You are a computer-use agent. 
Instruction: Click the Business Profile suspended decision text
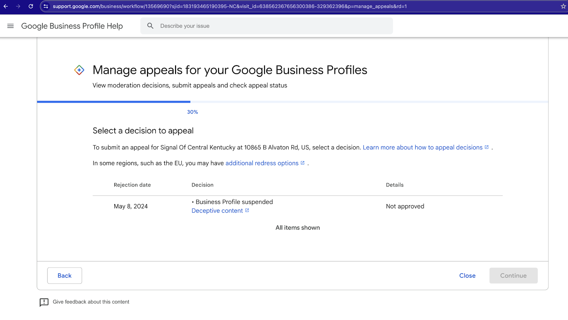tap(234, 202)
